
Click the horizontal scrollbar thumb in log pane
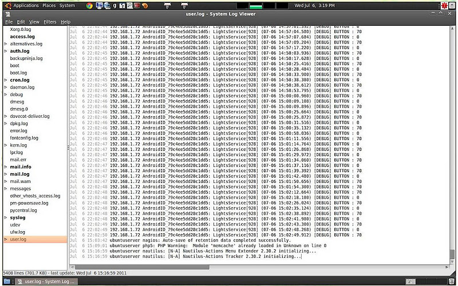tap(142, 267)
